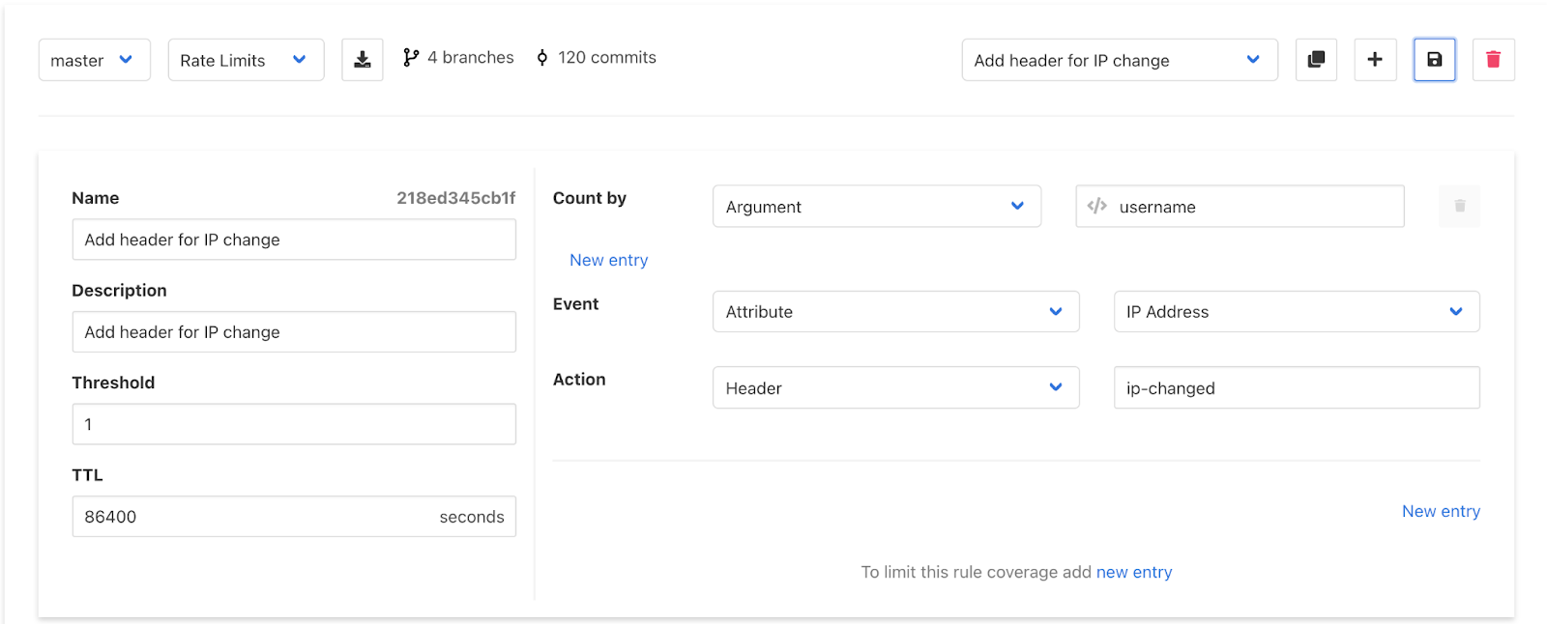Viewport: 1547px width, 624px height.
Task: Click New entry link under Count by
Action: [x=608, y=260]
